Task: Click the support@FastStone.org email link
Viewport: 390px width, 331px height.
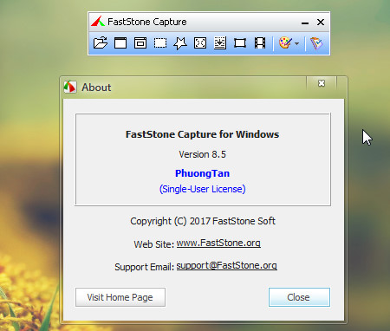Action: pos(227,265)
